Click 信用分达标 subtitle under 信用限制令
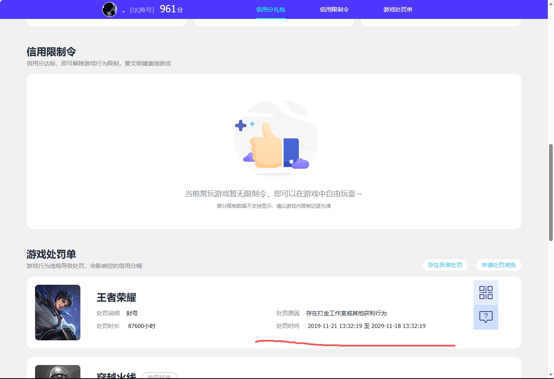554x379 pixels. coord(99,63)
